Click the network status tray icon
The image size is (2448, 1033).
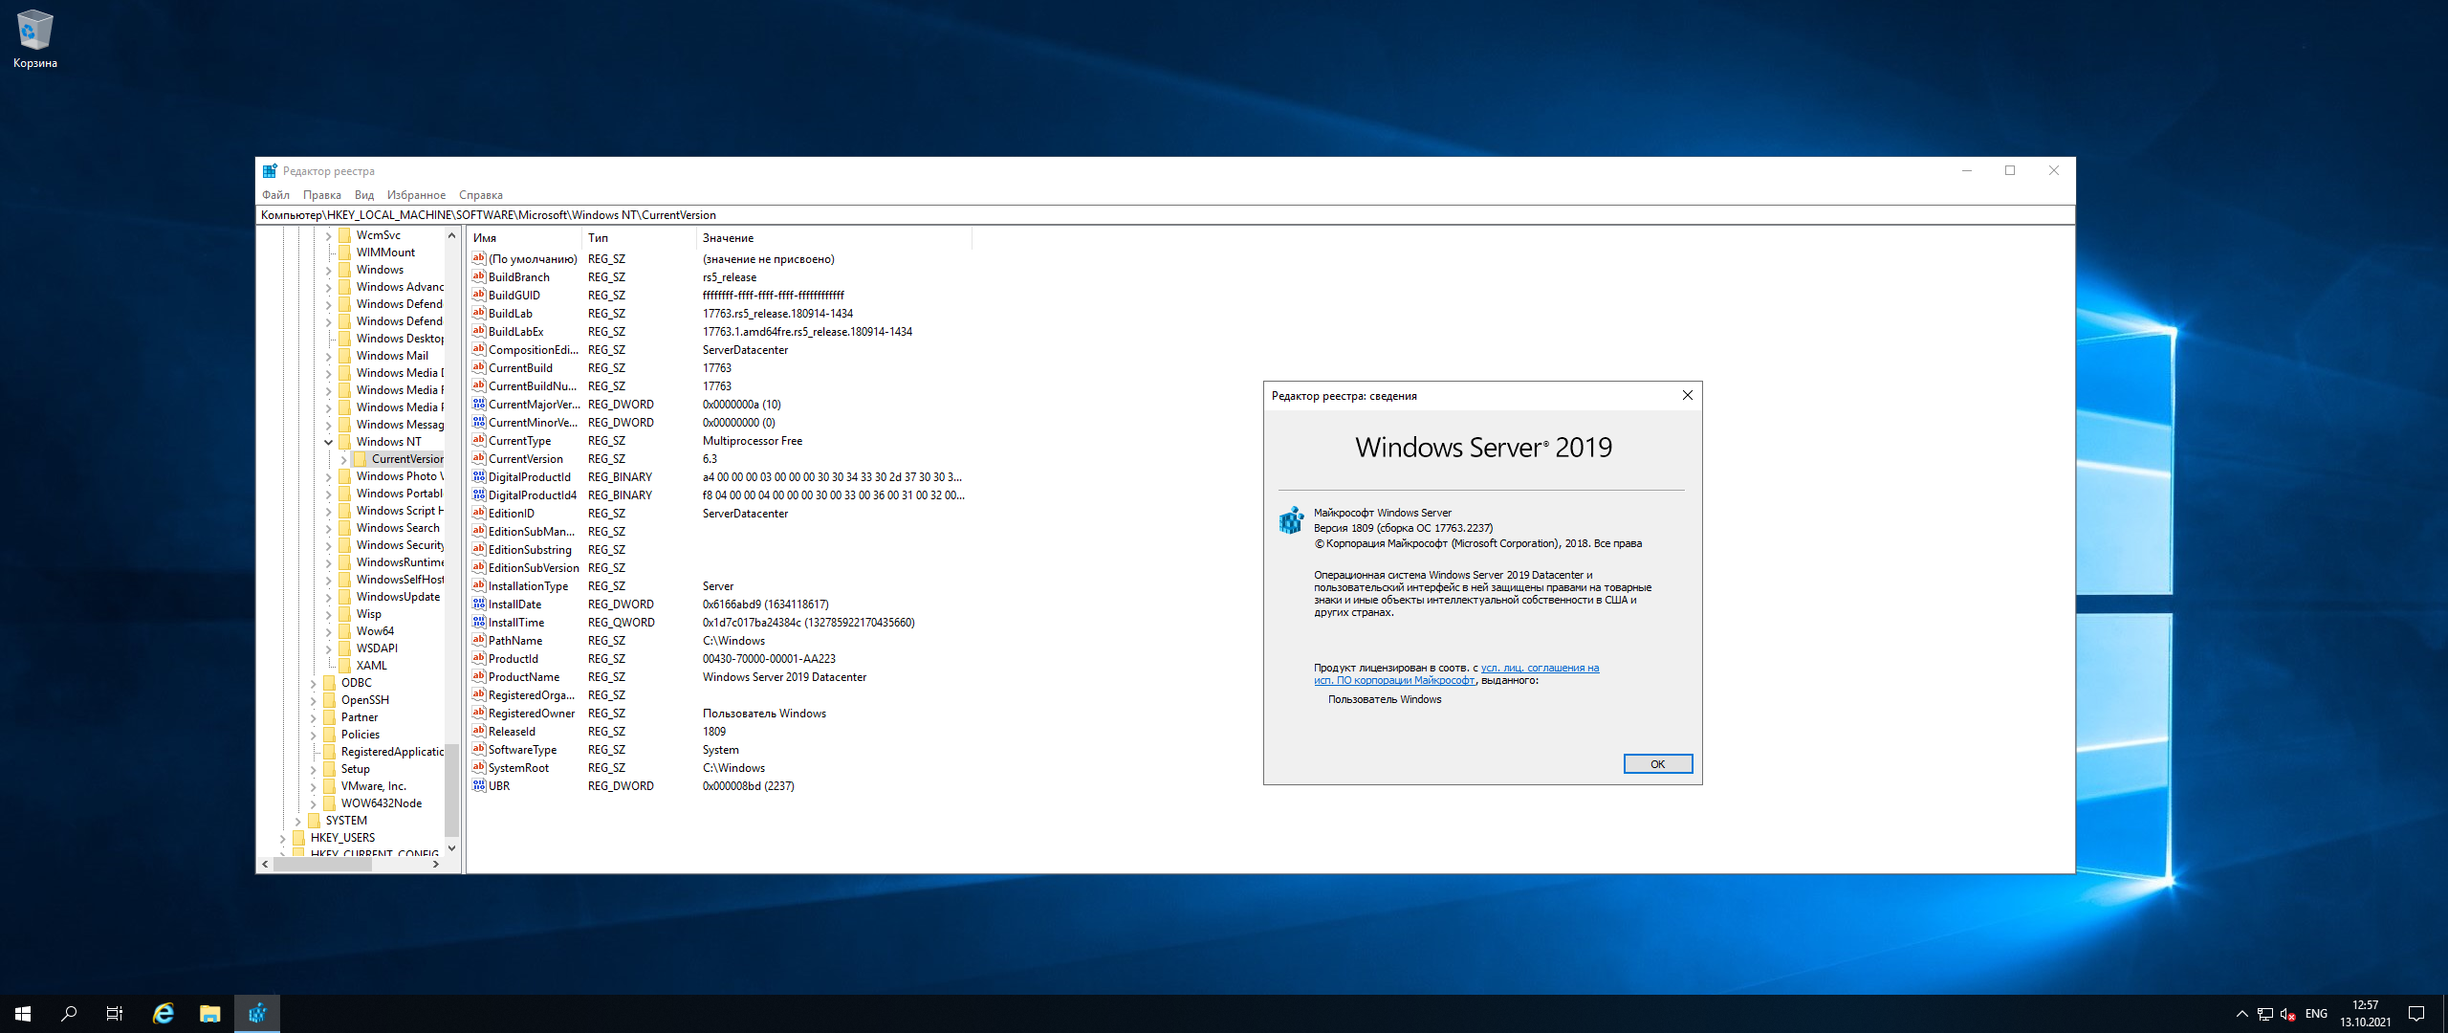pos(2264,1014)
